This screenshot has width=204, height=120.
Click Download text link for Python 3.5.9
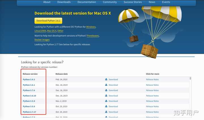tap(113, 101)
